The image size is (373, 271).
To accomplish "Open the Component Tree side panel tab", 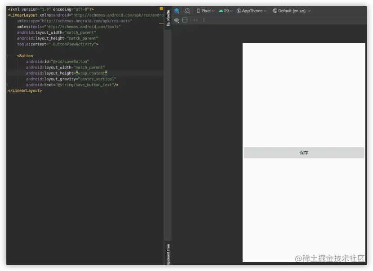I will (168, 254).
